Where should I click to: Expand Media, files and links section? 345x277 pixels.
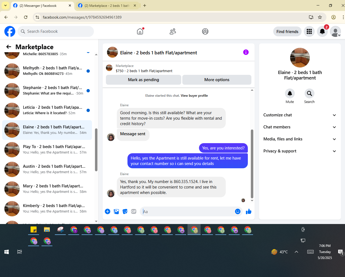(300, 139)
